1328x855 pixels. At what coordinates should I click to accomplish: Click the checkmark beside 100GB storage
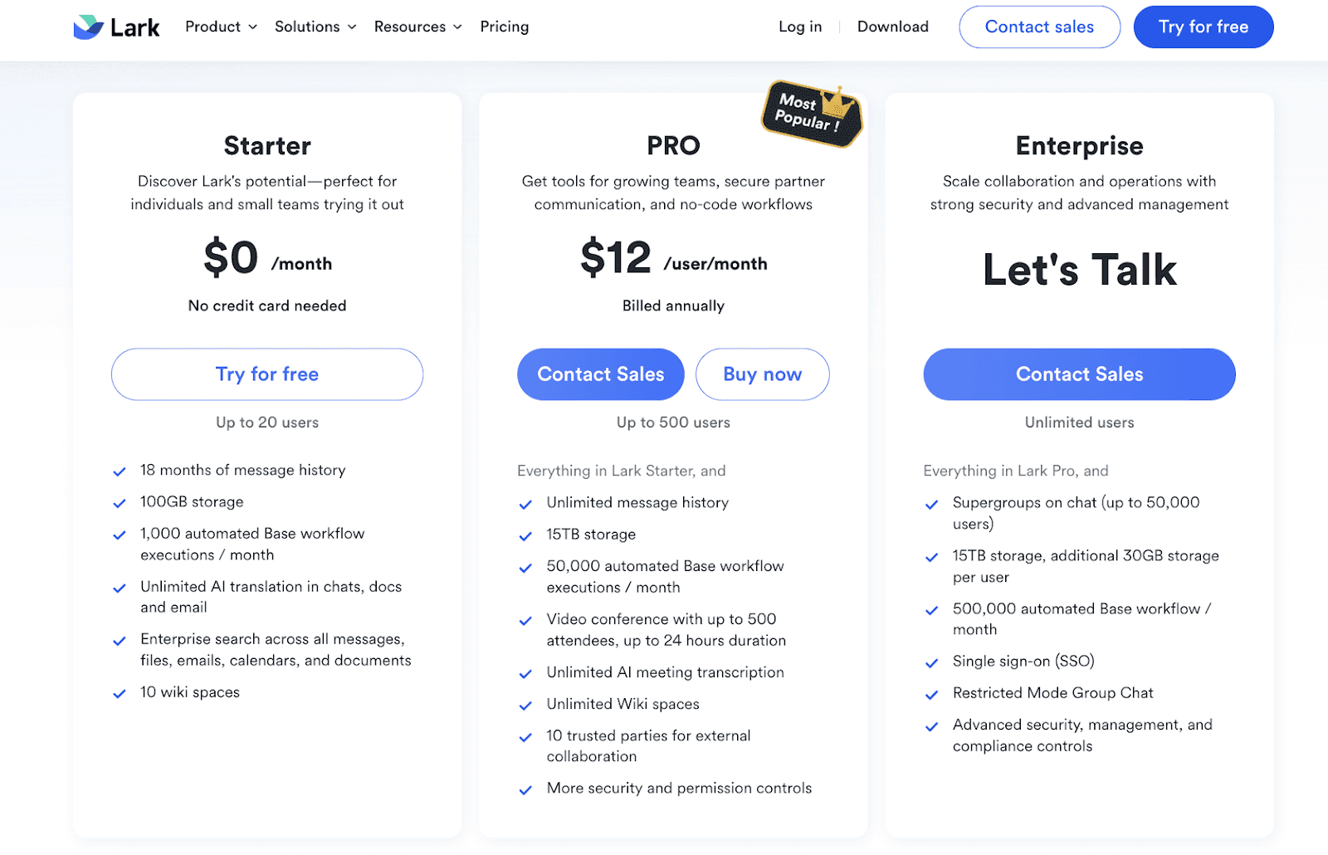[x=119, y=504]
